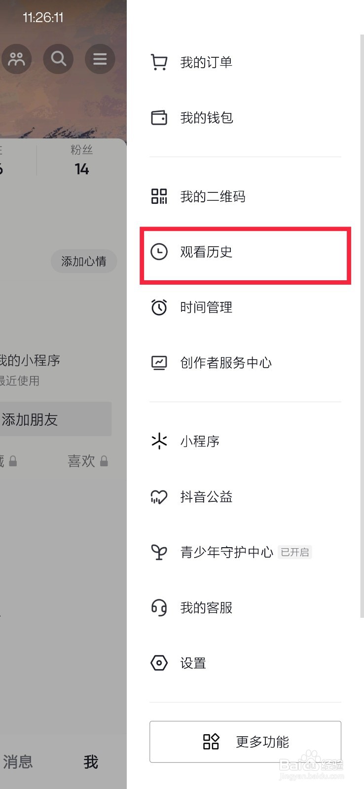Viewport: 364px width, 789px height.
Task: Open 青少年守护中心 teen protection
Action: [x=226, y=552]
